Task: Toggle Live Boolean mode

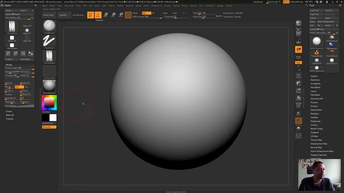Action: coord(78,15)
